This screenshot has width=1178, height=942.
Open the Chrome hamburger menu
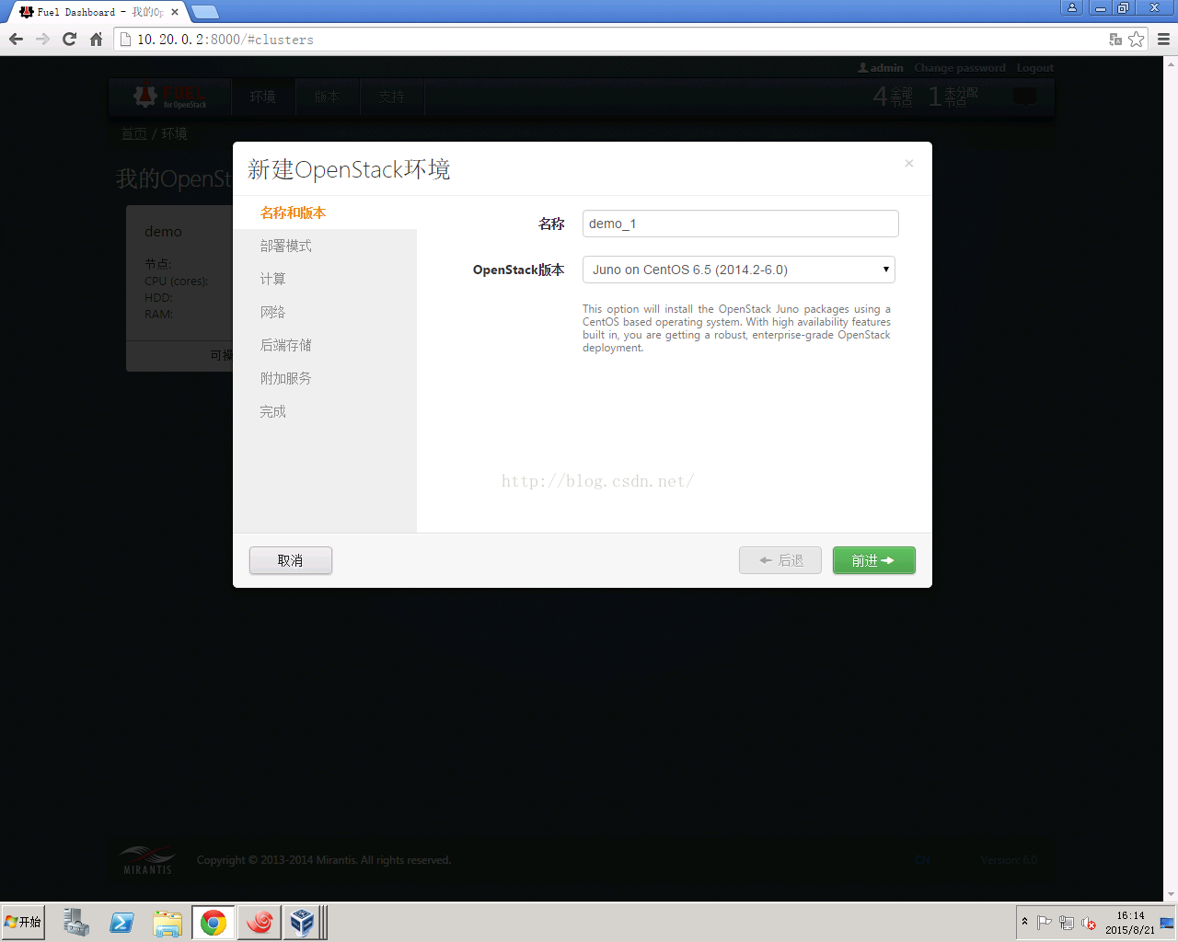click(x=1163, y=39)
